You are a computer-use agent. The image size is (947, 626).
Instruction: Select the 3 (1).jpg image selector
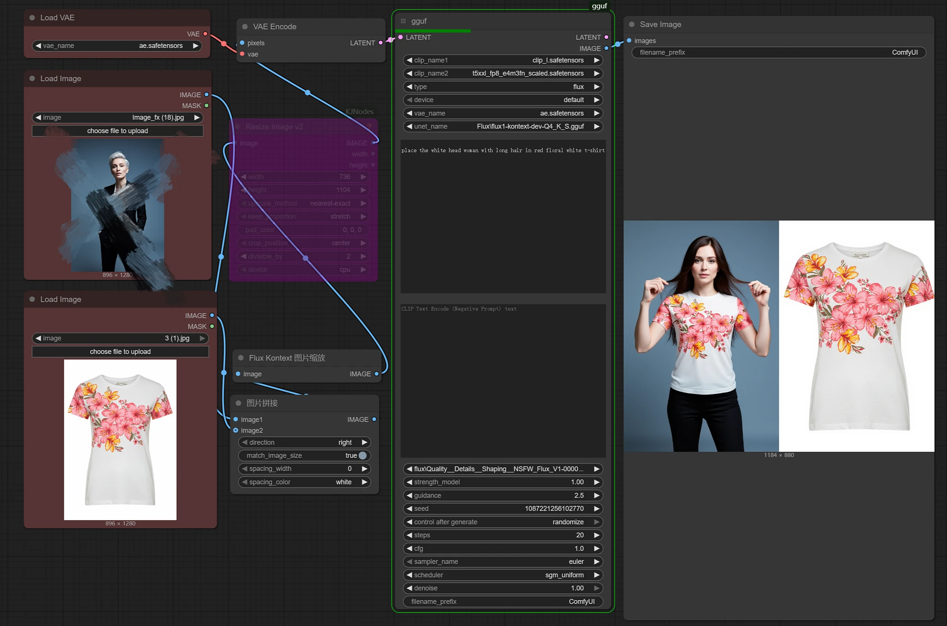[x=120, y=338]
